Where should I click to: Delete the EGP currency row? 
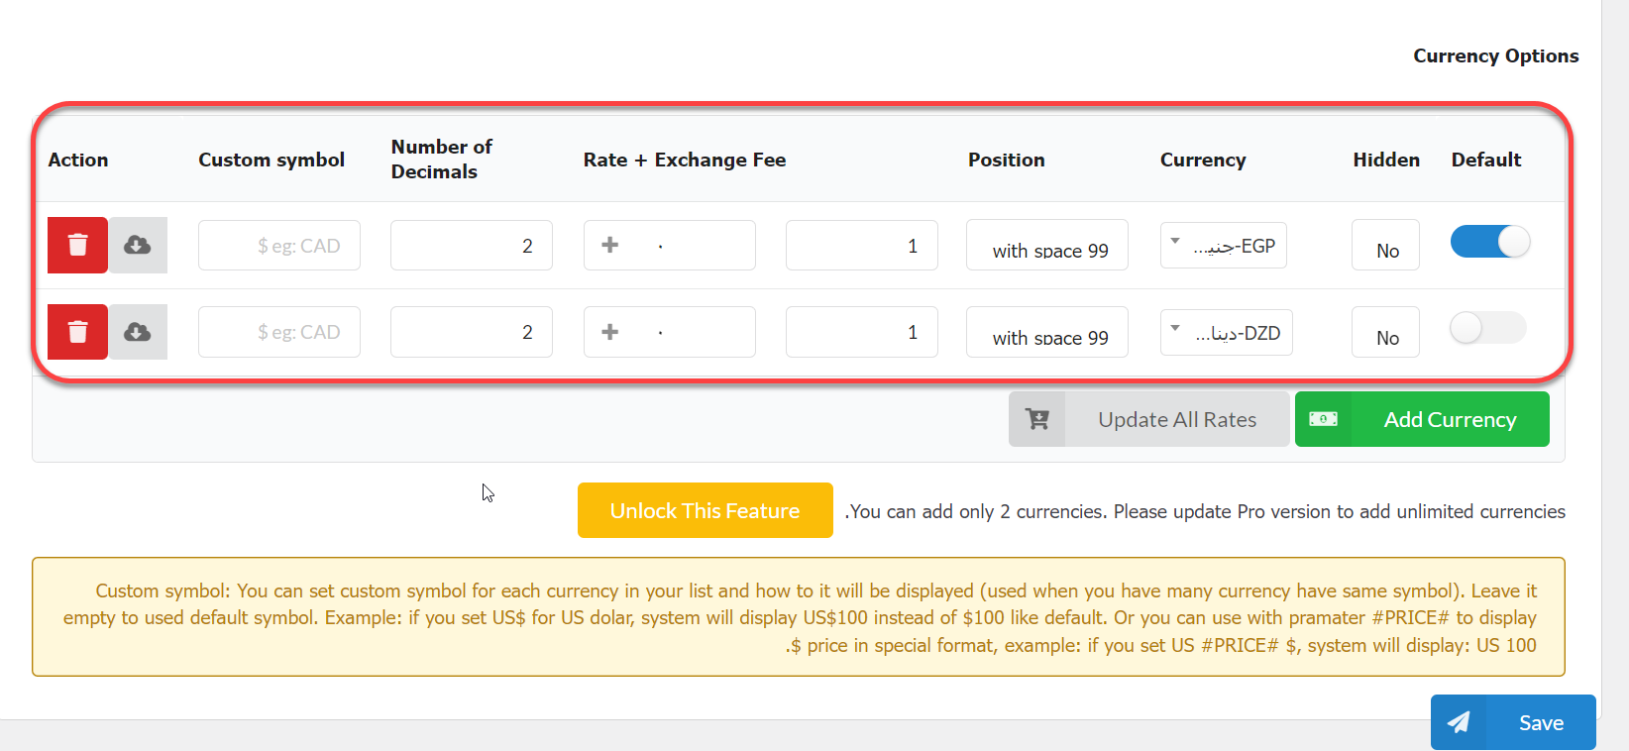[x=77, y=245]
